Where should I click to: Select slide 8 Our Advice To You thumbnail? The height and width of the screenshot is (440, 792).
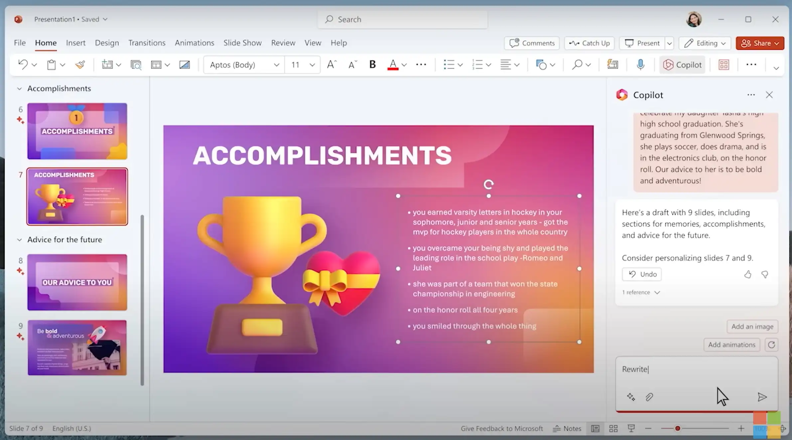click(x=77, y=282)
